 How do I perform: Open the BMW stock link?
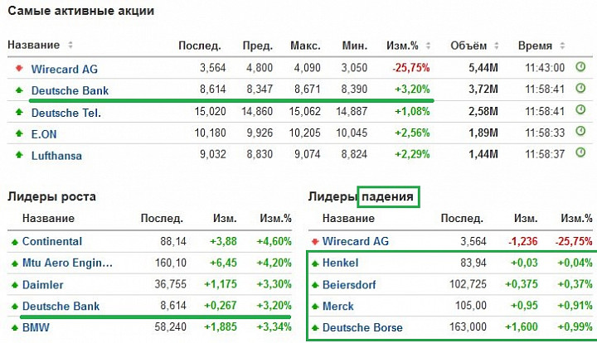pyautogui.click(x=36, y=327)
